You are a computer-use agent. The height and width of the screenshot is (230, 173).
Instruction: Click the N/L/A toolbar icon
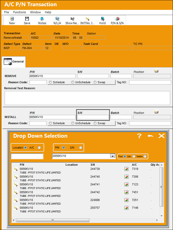(x=57, y=19)
